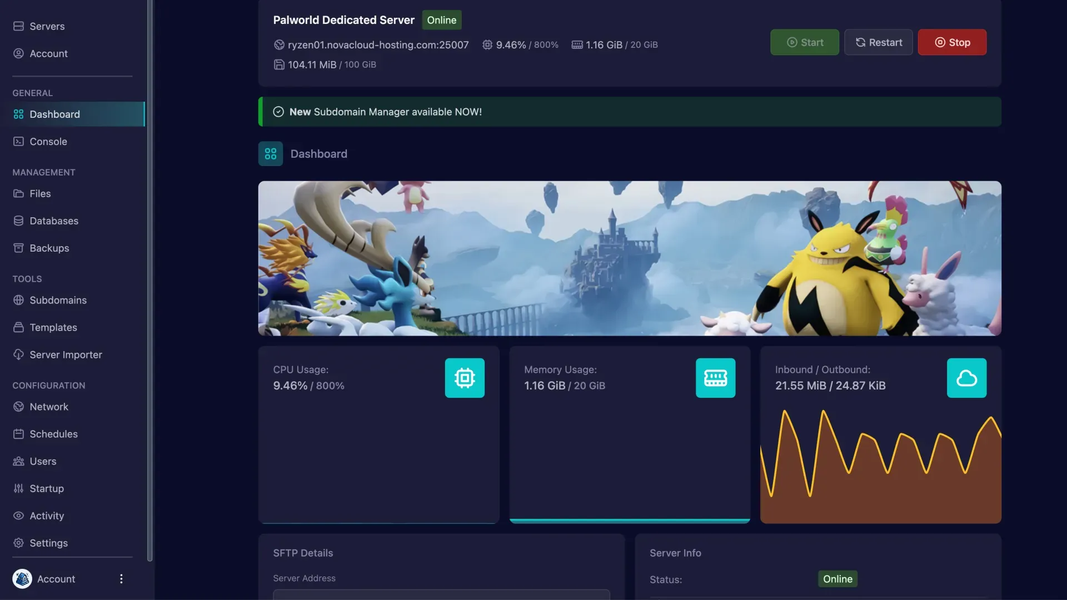Click the New Subdomain Manager announcement text
This screenshot has height=600, width=1067.
click(x=385, y=112)
